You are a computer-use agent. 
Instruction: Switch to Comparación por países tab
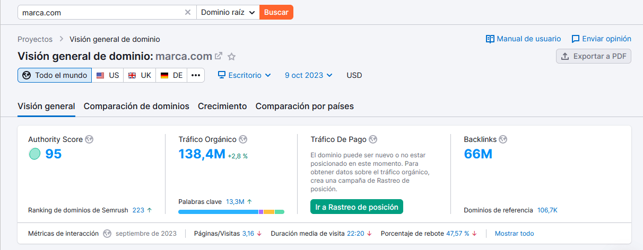305,106
